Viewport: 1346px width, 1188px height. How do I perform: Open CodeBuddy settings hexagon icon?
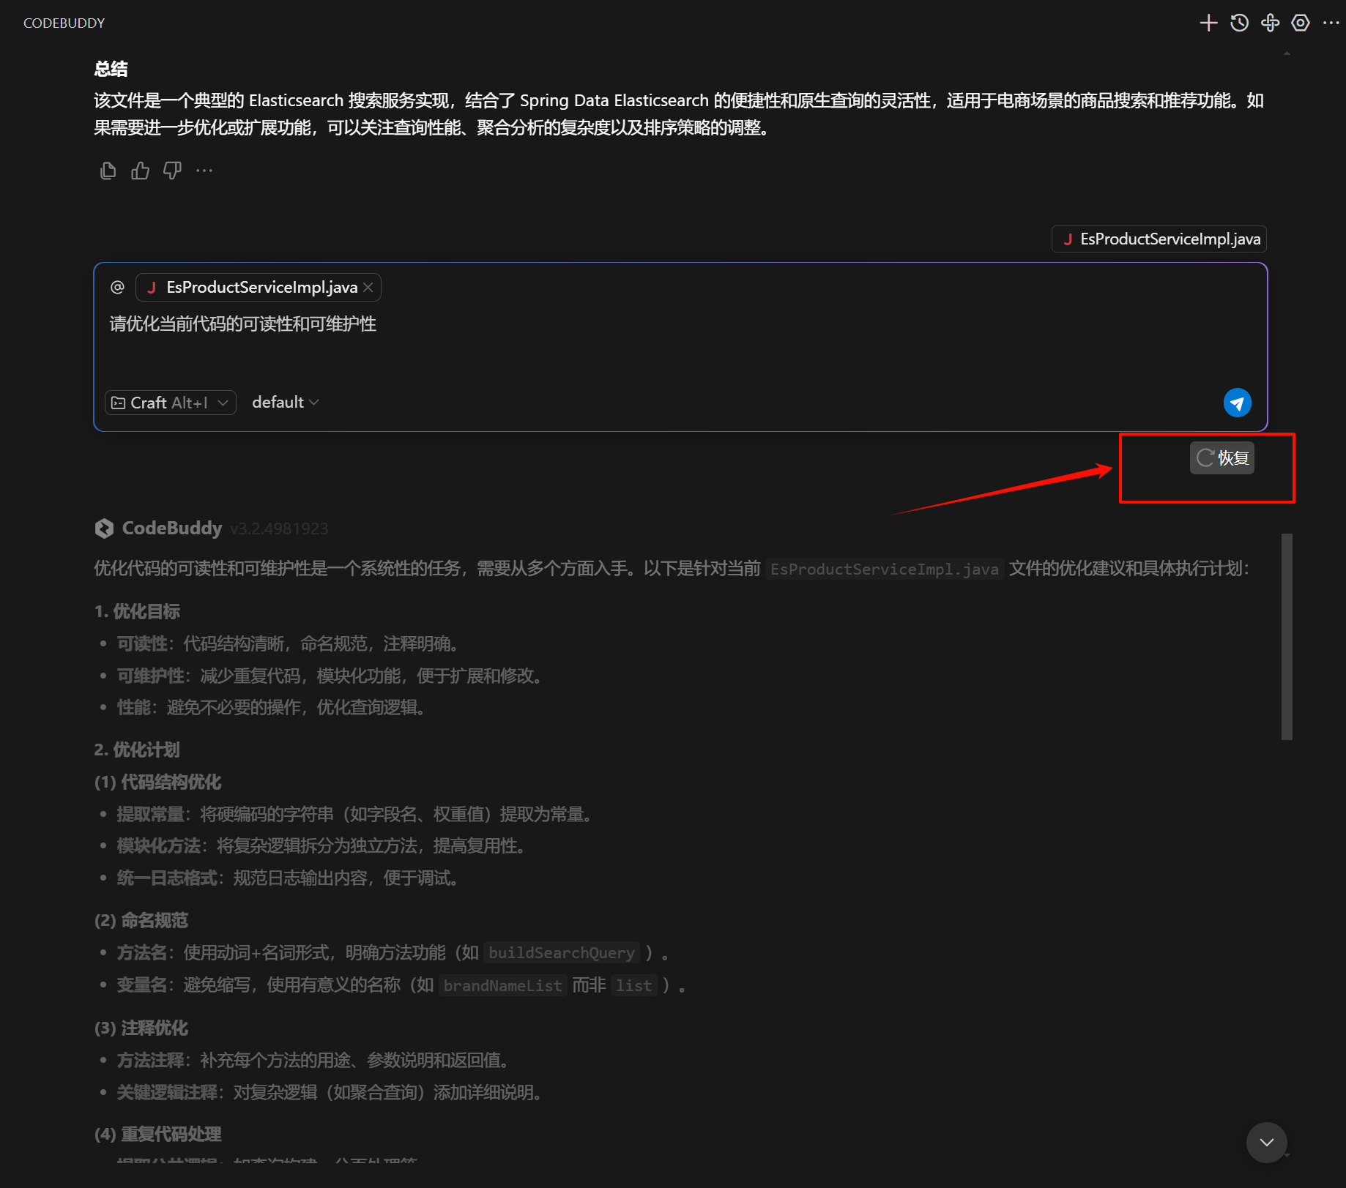pyautogui.click(x=1301, y=23)
